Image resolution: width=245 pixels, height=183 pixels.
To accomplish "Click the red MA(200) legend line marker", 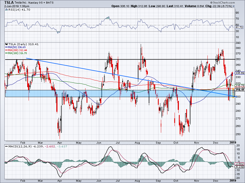I will [7, 50].
